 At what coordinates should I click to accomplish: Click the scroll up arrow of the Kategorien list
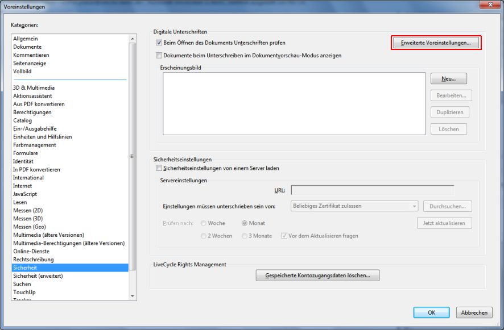(x=133, y=38)
